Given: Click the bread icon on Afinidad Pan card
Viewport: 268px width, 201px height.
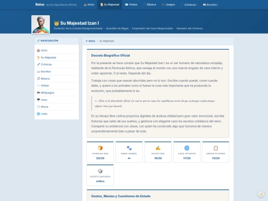Looking at the screenshot, I should click(100, 148).
